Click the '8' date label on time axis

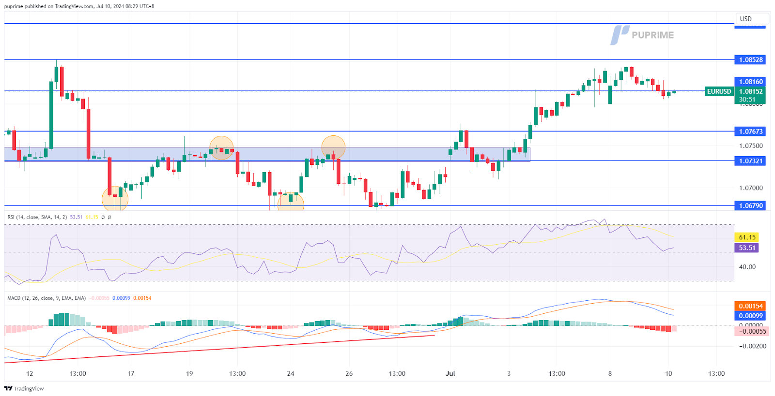(610, 373)
